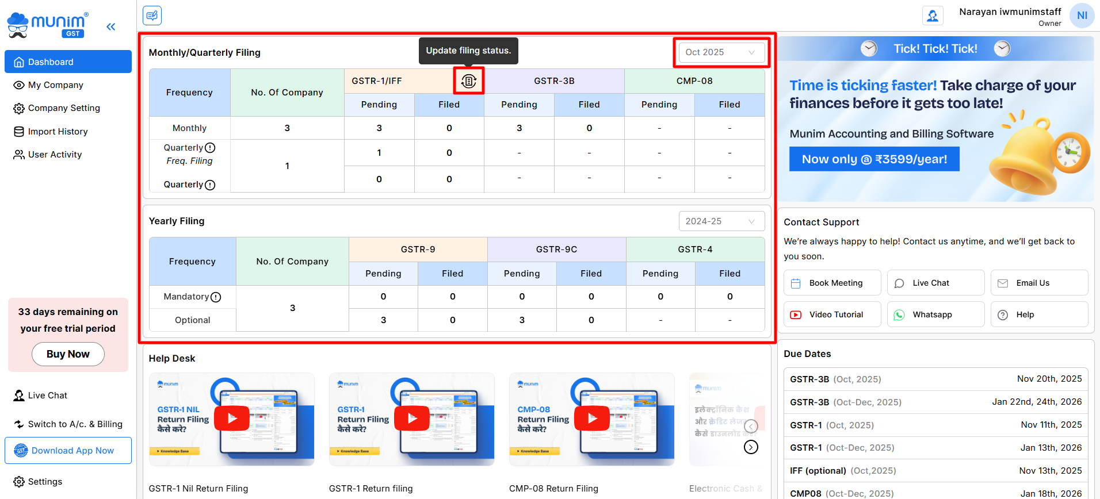Click the notes icon in top bar
The width and height of the screenshot is (1100, 499).
pos(152,16)
